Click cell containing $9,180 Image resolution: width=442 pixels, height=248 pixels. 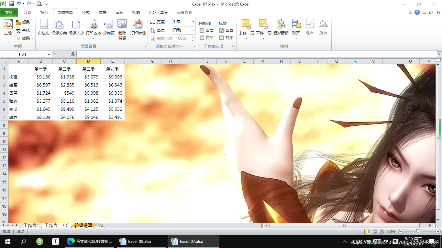[x=40, y=77]
